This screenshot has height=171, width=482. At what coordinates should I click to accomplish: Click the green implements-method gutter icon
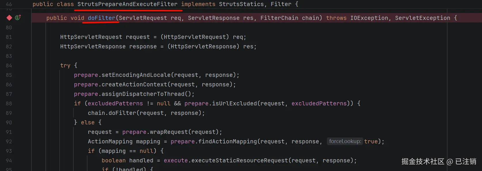click(x=18, y=18)
